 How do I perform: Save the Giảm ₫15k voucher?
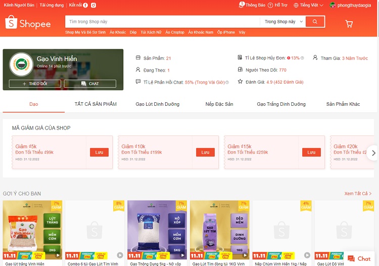pos(311,152)
